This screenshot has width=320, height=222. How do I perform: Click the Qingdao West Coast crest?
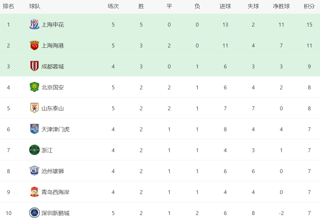[34, 192]
